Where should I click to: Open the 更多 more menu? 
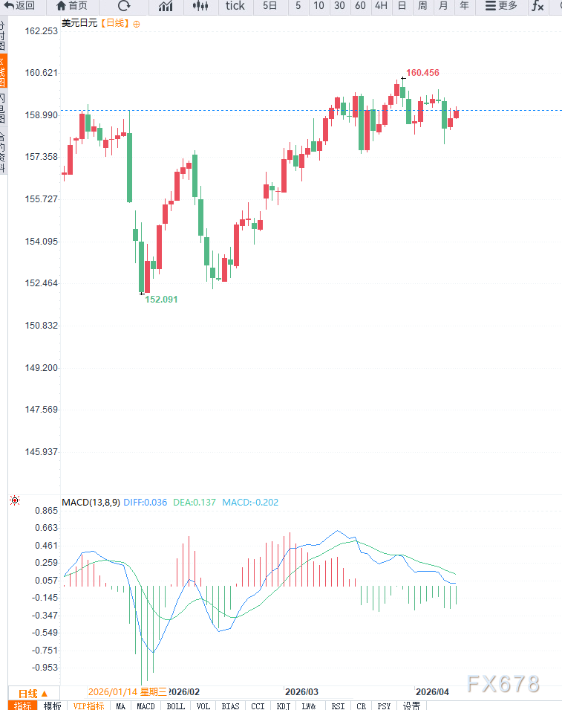coord(501,6)
